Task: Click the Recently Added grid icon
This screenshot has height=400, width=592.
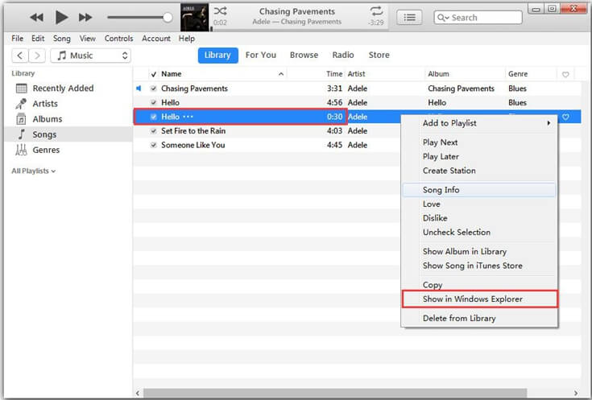Action: click(x=22, y=89)
